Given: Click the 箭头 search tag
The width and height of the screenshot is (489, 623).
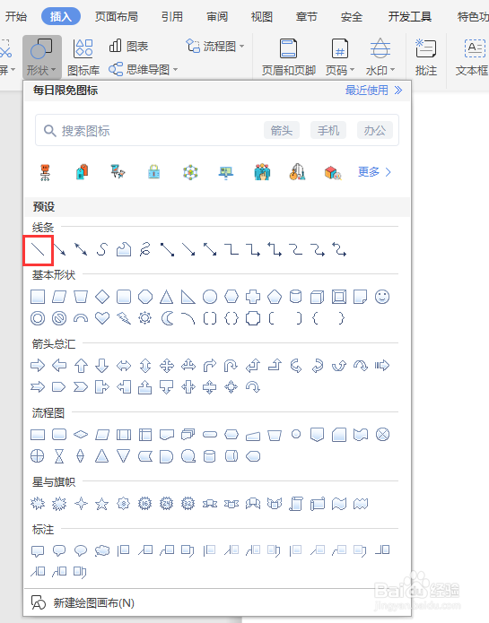Looking at the screenshot, I should pos(282,130).
